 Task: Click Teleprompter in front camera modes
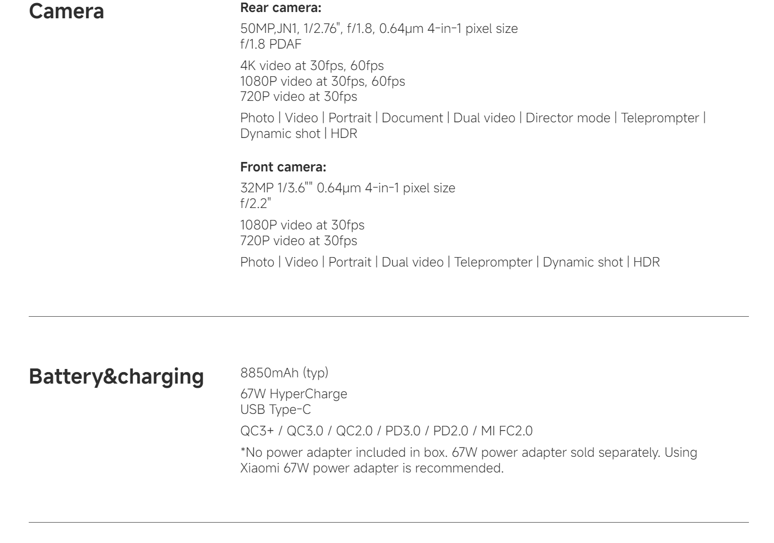click(493, 262)
